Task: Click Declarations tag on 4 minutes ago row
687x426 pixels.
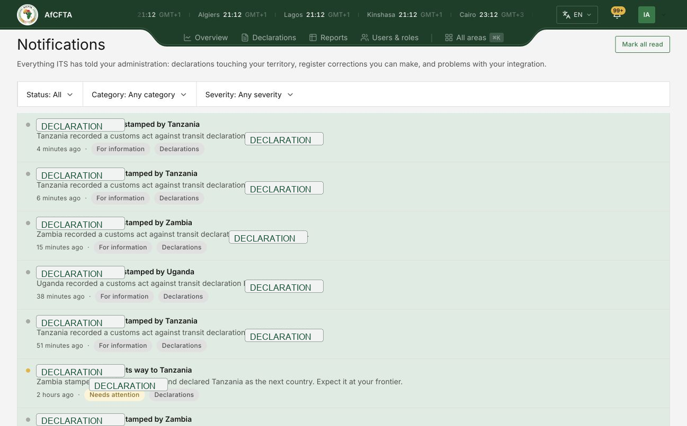Action: point(179,149)
